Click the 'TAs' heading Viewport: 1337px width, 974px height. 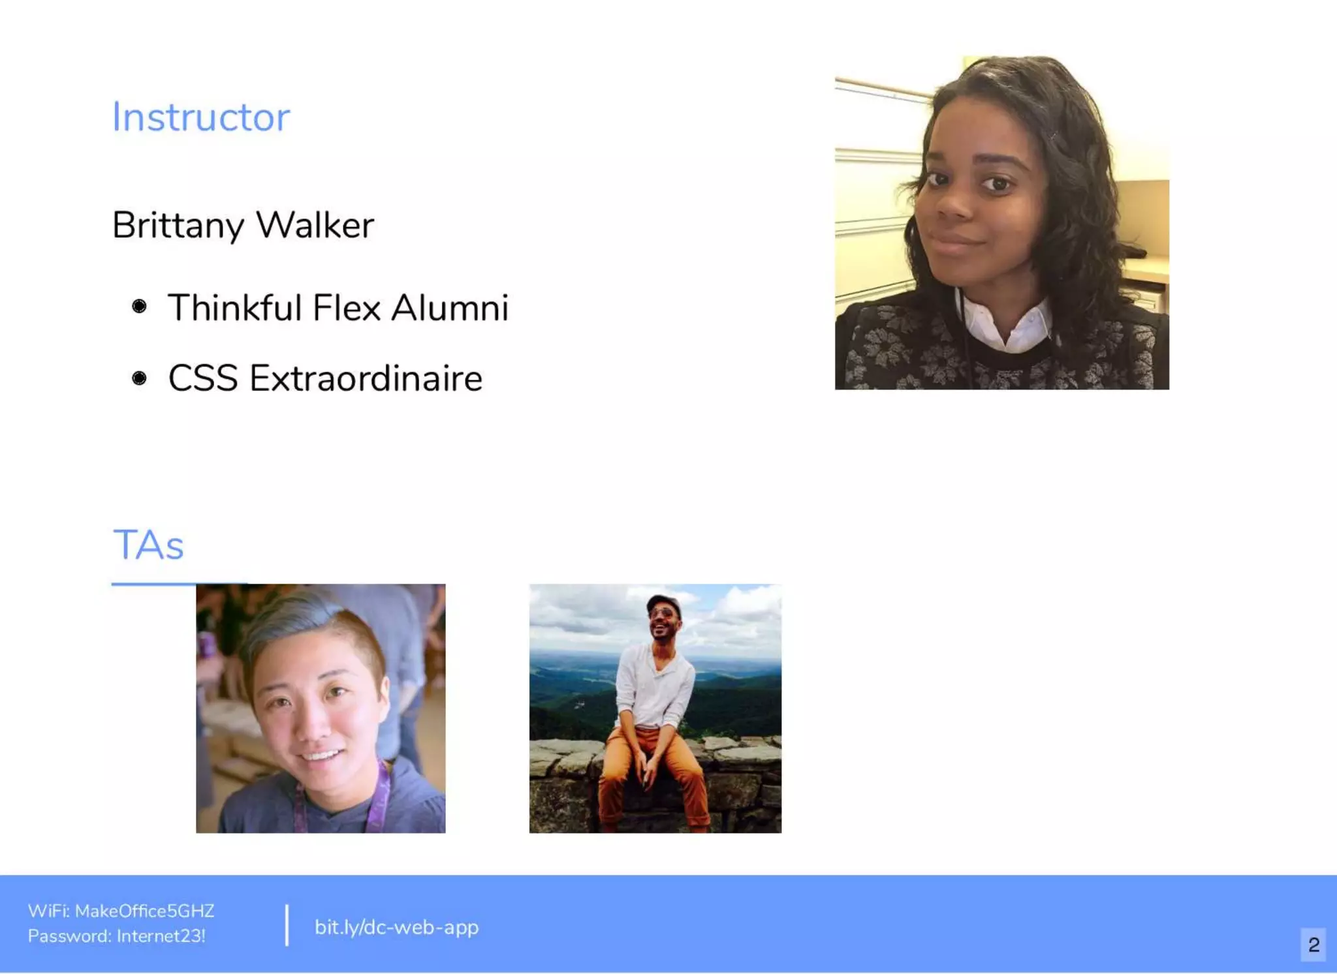point(148,545)
